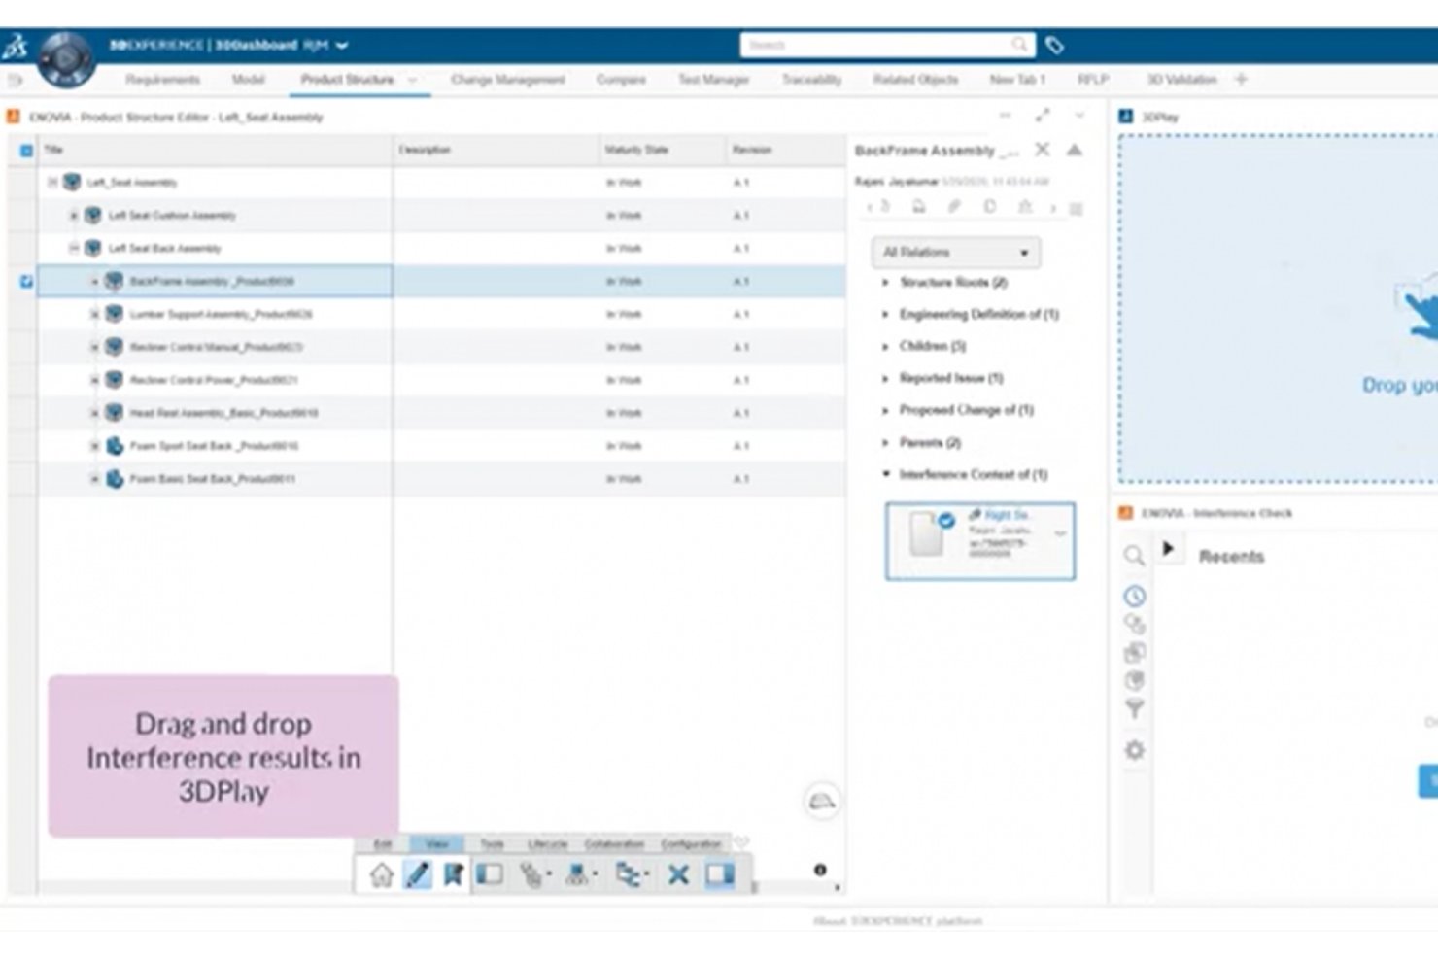Screen dimensions: 1438x959
Task: Click the info circle icon bottom right
Action: [x=820, y=870]
